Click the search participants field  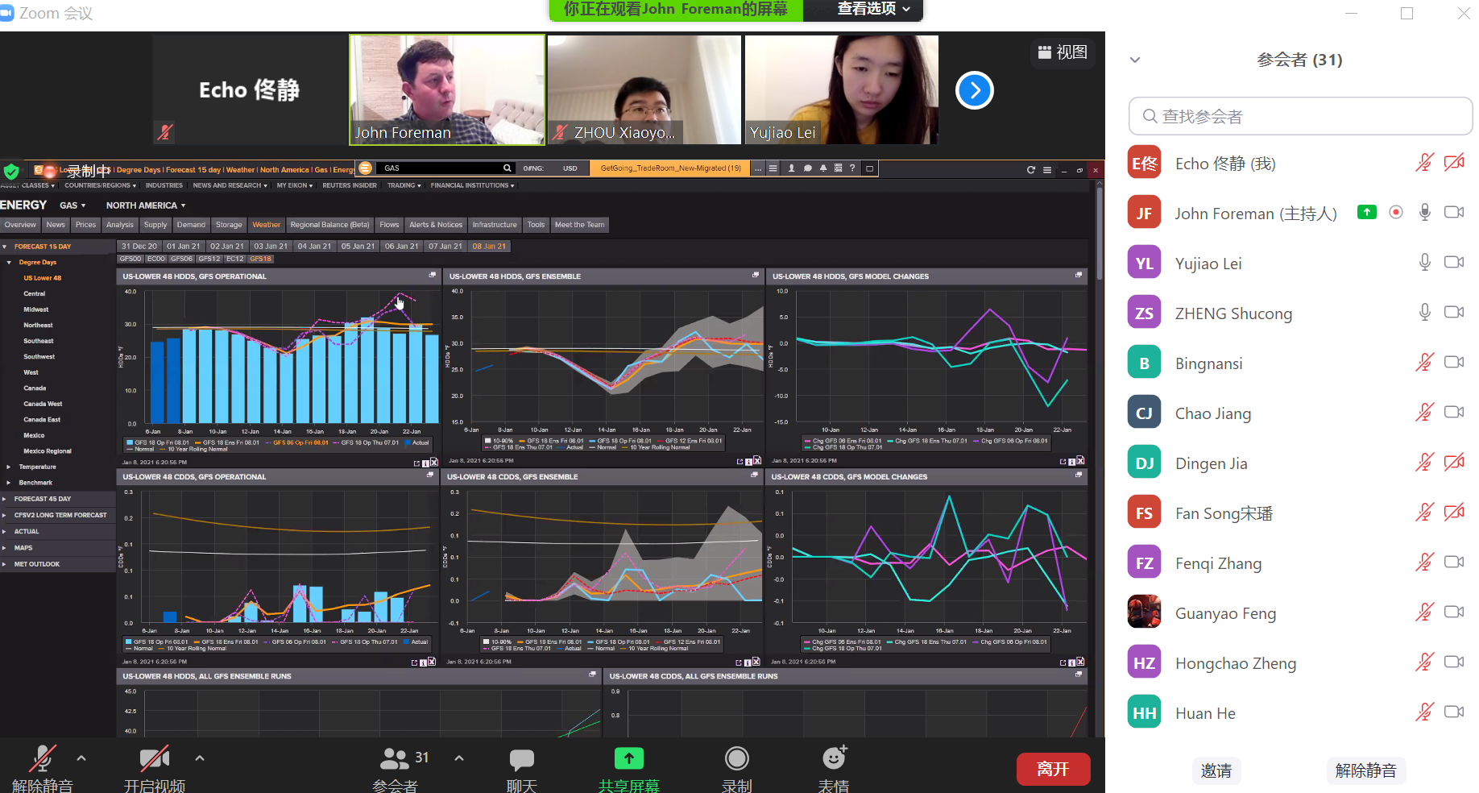pos(1300,117)
